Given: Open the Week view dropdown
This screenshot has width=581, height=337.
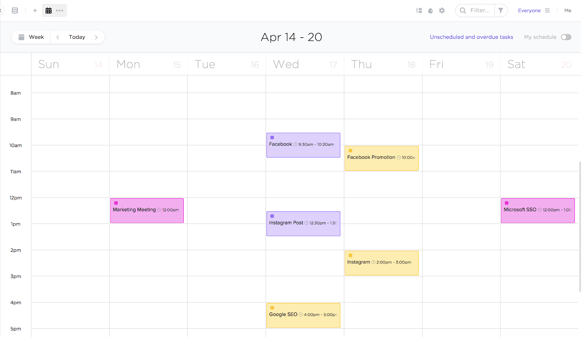Looking at the screenshot, I should (x=31, y=37).
